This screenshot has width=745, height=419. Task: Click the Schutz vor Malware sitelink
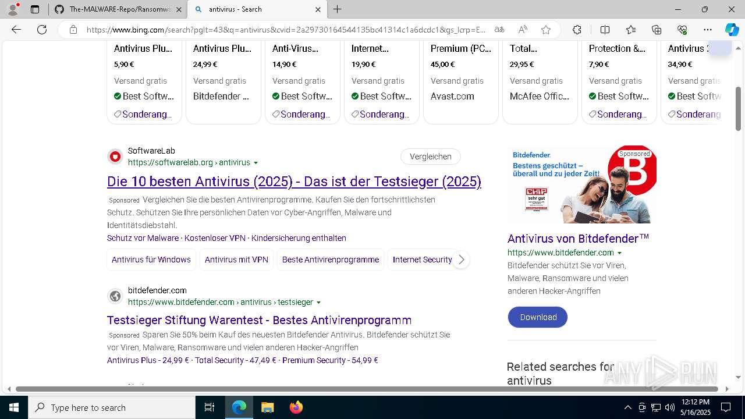[143, 238]
